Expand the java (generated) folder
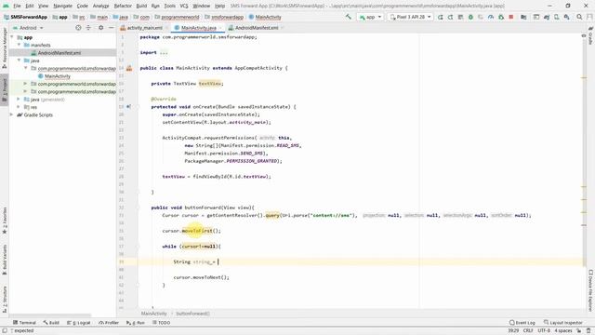Image resolution: width=595 pixels, height=335 pixels. 19,100
